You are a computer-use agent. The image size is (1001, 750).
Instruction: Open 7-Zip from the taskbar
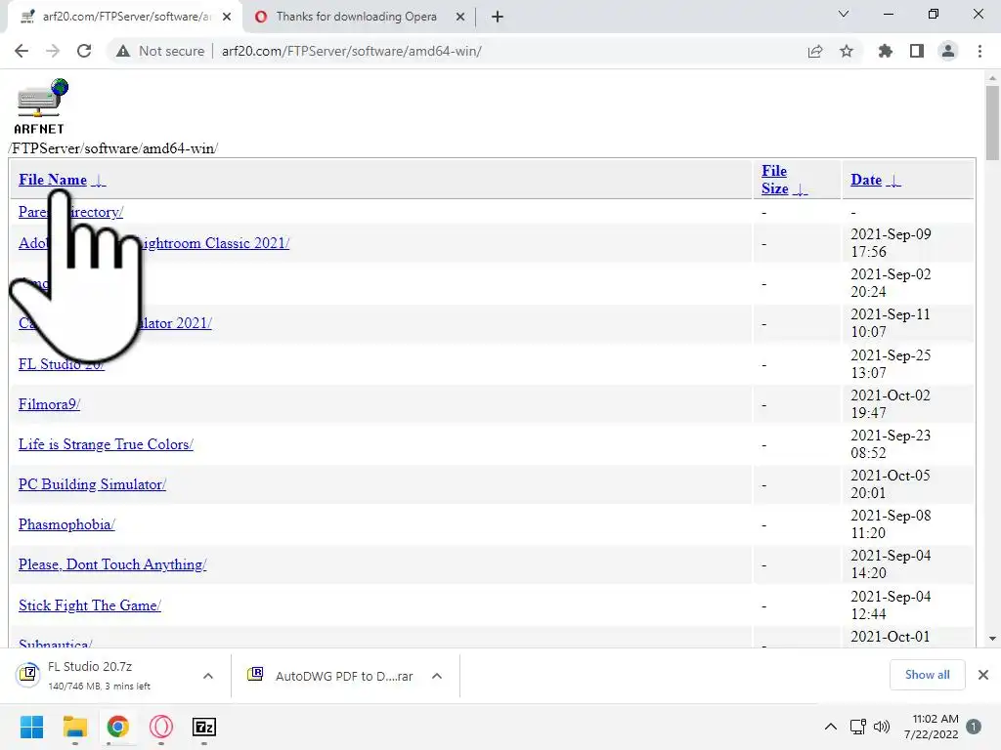point(204,727)
